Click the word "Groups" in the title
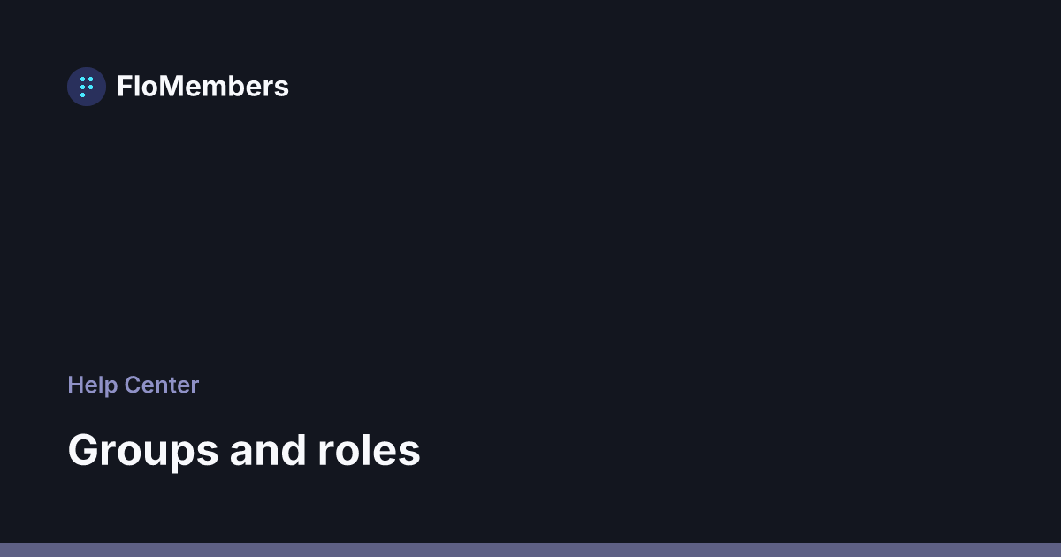The image size is (1061, 557). 142,450
